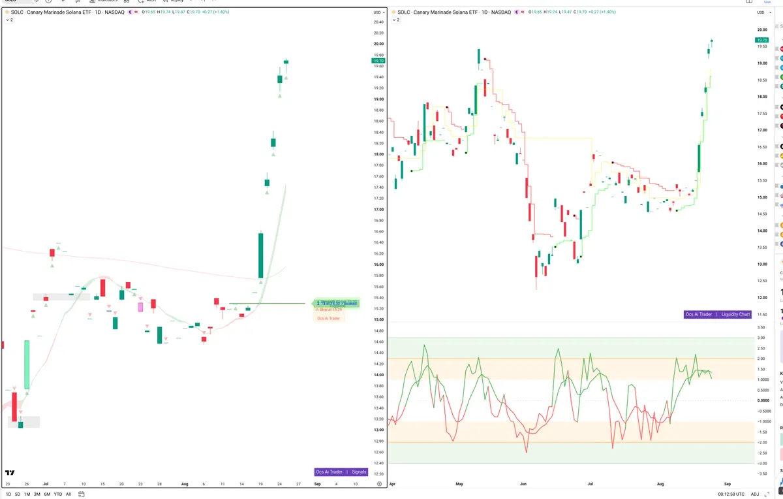Click the 19.70 price tag on right axis

pos(761,40)
